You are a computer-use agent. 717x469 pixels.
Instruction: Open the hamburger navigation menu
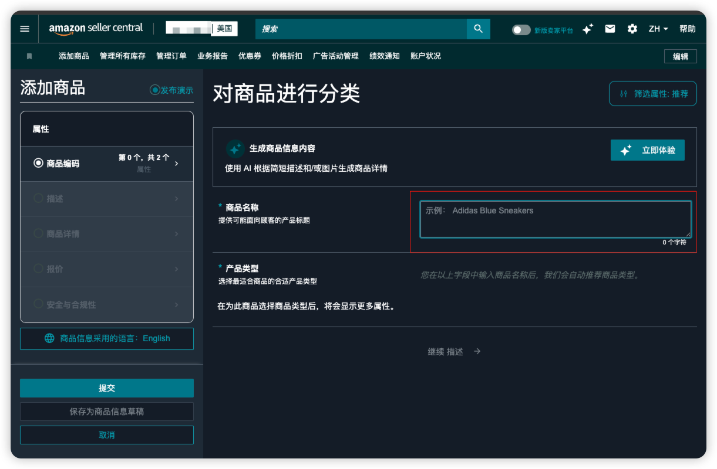tap(25, 29)
